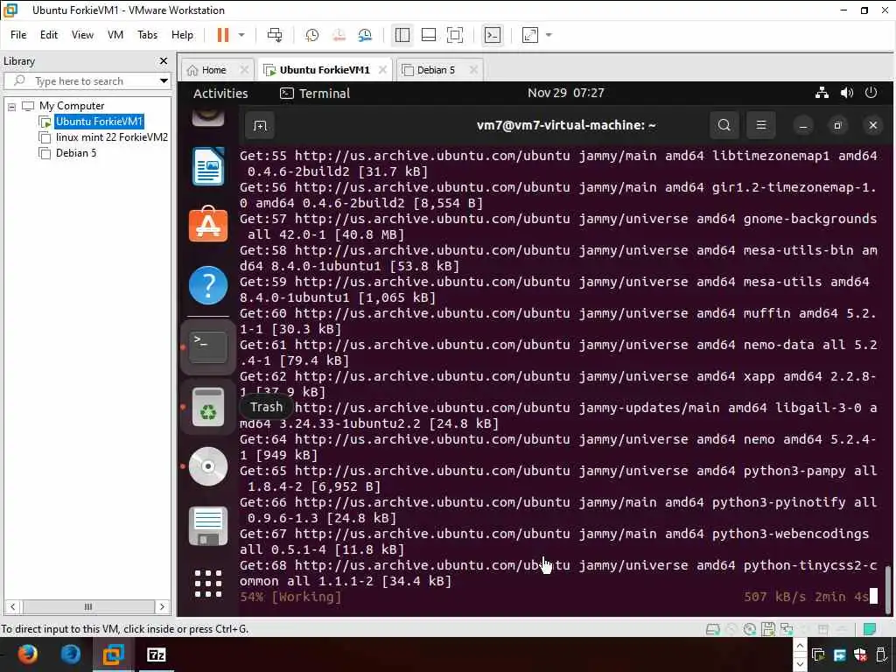Click the library horizontal scrollbar thumb
Image resolution: width=896 pixels, height=672 pixels.
[x=88, y=607]
